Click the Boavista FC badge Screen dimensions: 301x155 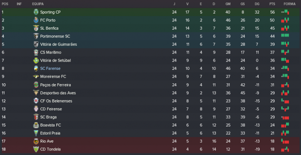pos(36,125)
